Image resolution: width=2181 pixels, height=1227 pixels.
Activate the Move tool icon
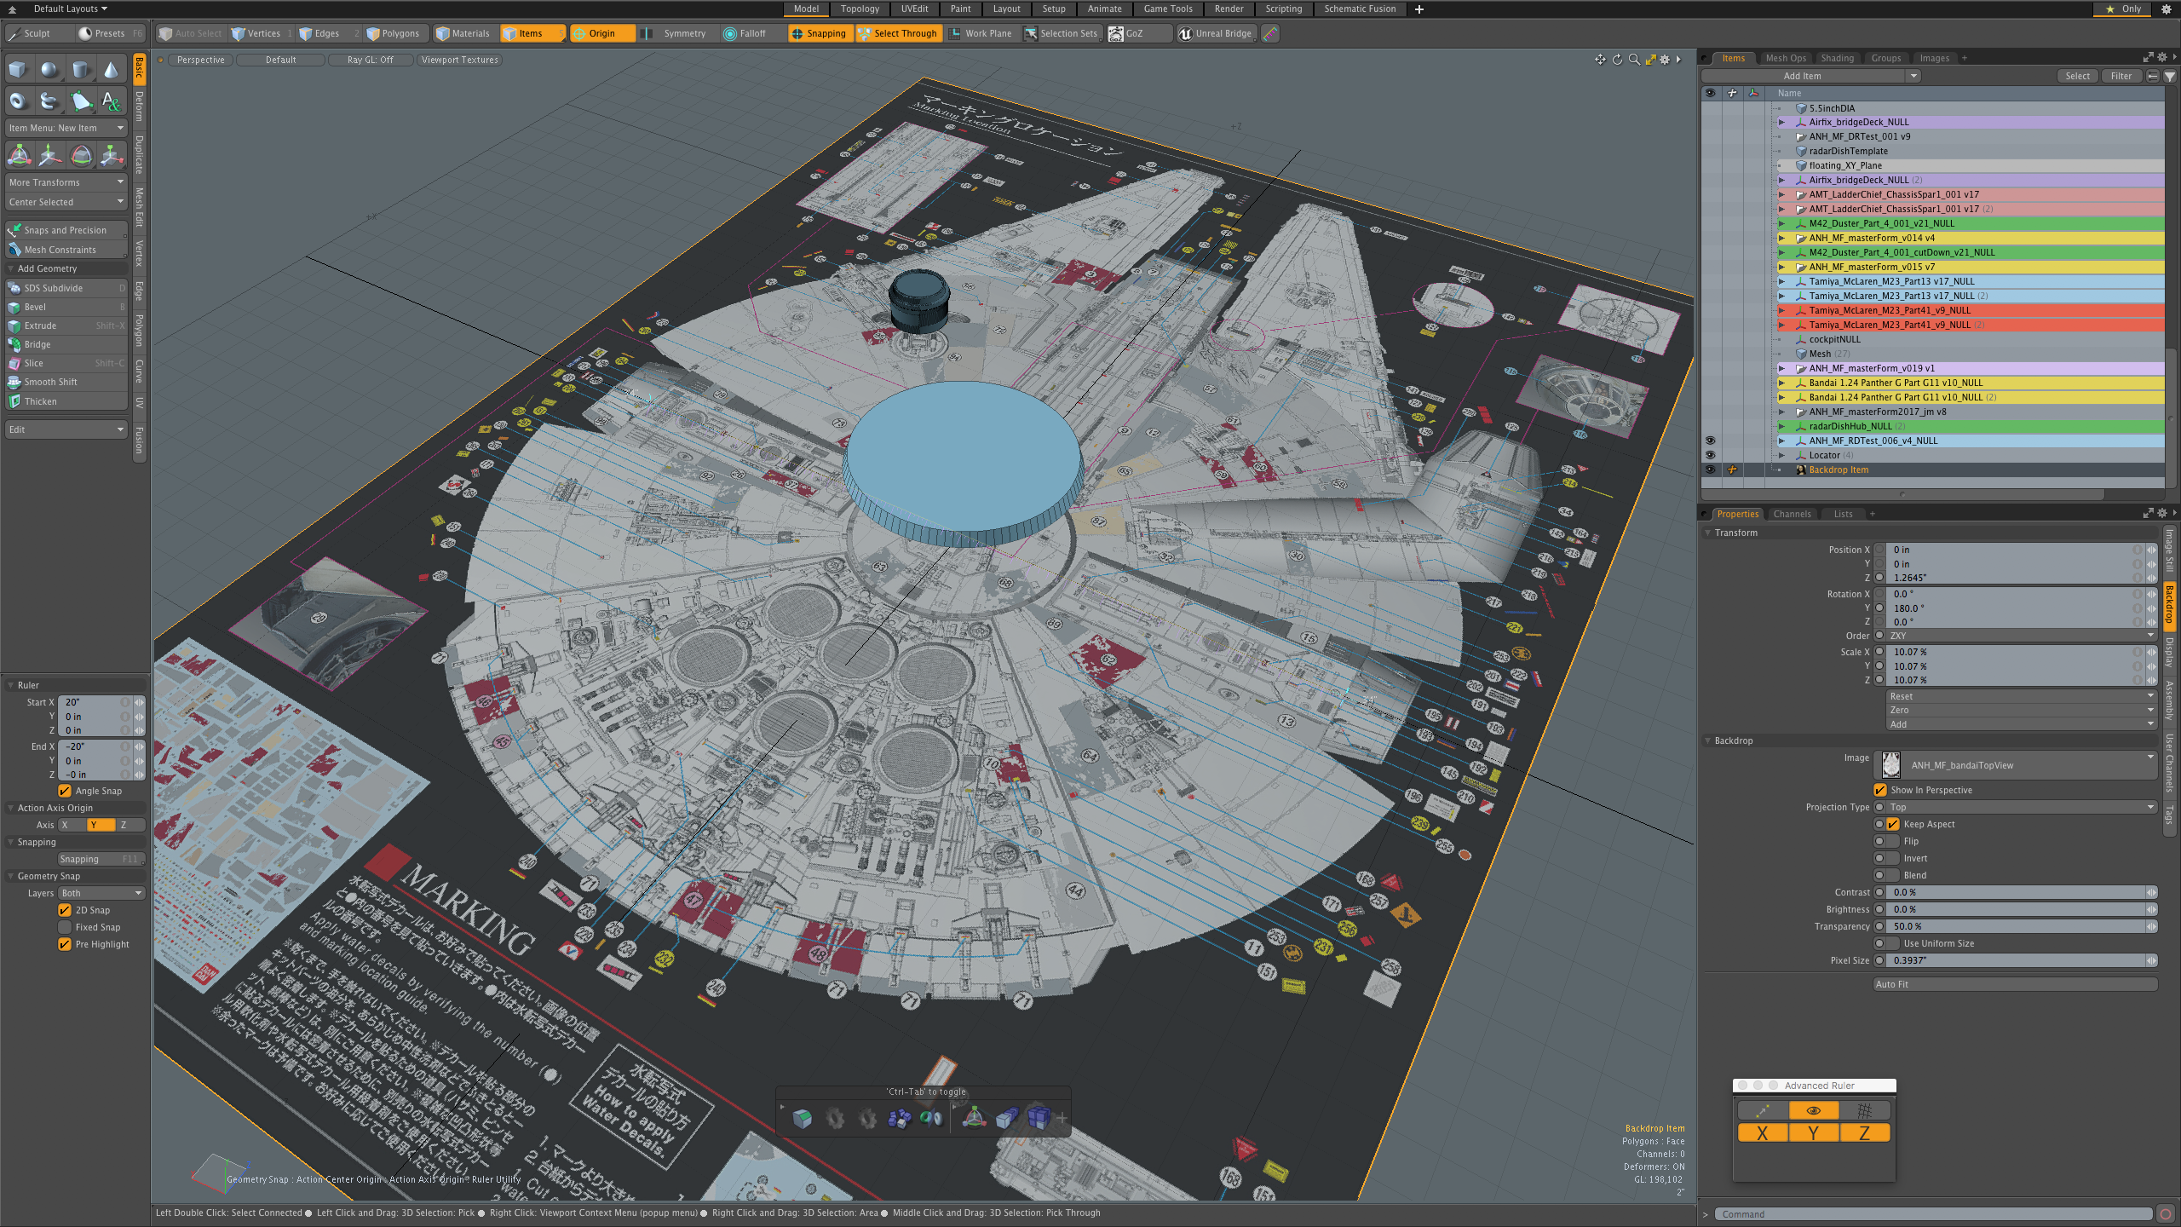49,155
